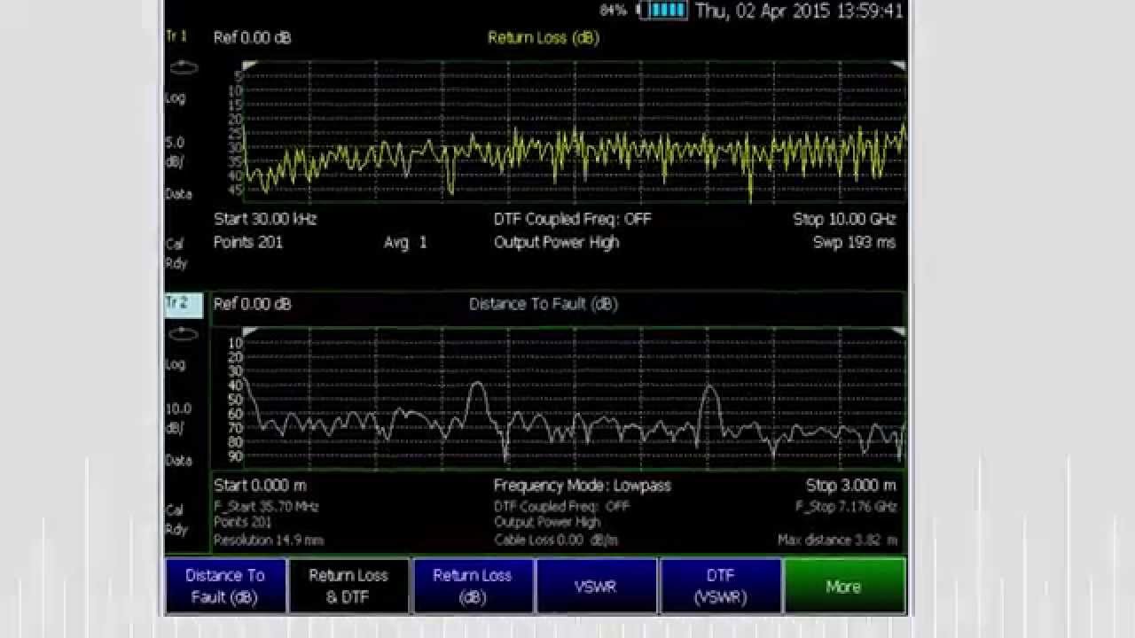Click Resolution 14.9 mm readout
This screenshot has width=1135, height=638.
click(269, 540)
